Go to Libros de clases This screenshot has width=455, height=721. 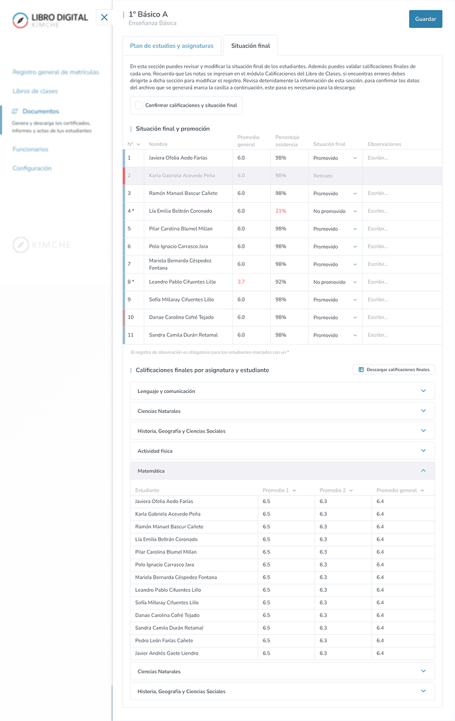coord(35,91)
